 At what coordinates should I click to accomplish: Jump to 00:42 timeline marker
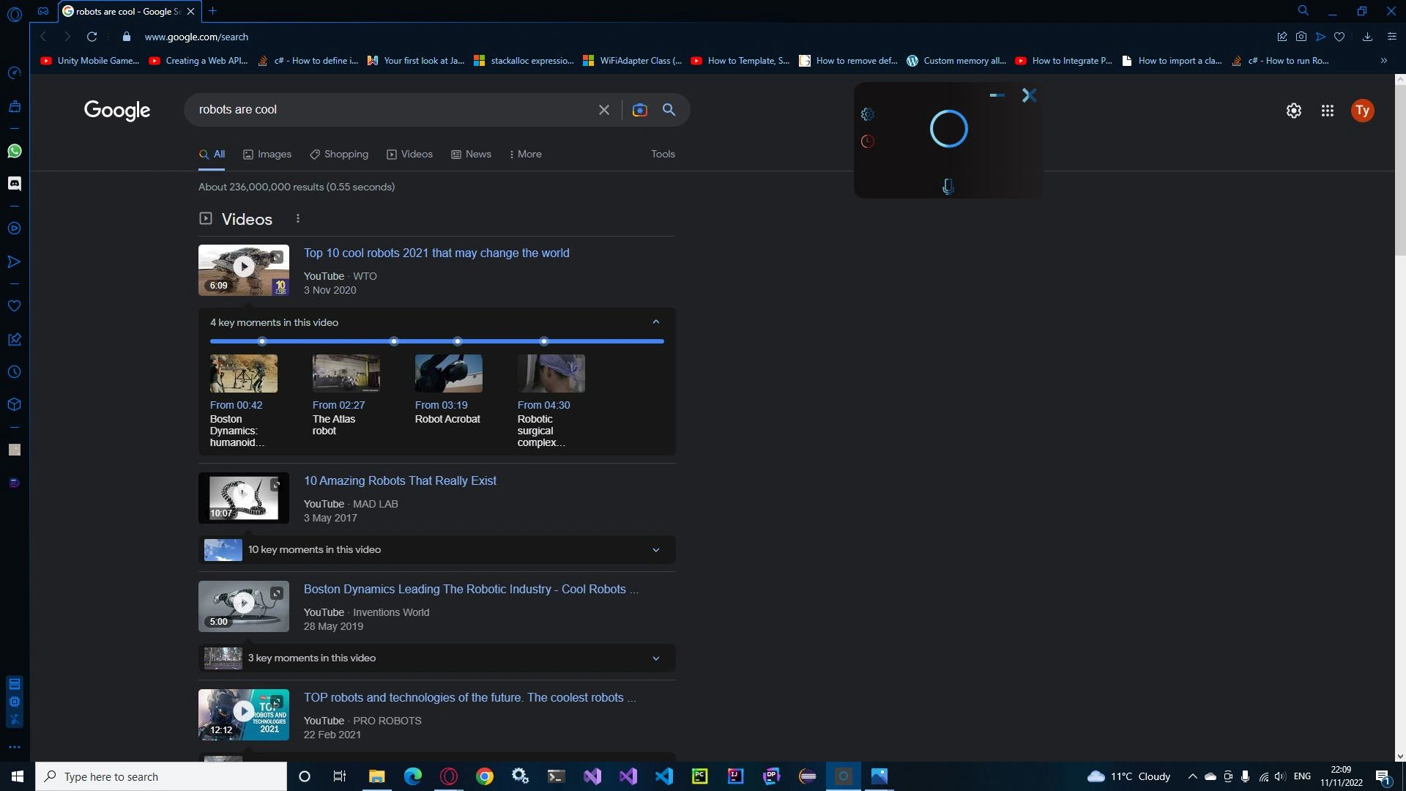(x=262, y=341)
